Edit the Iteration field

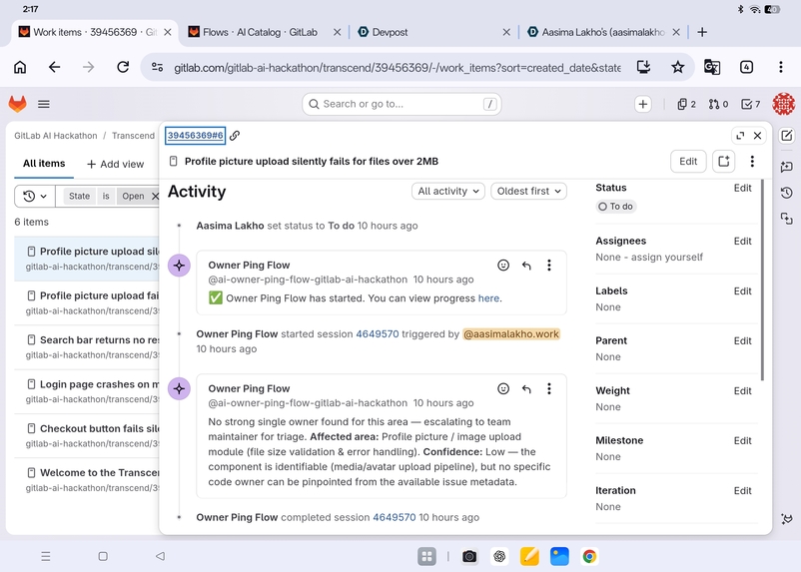coord(742,491)
